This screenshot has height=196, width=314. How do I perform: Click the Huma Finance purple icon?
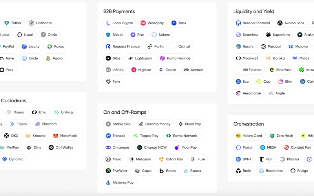coord(162,58)
